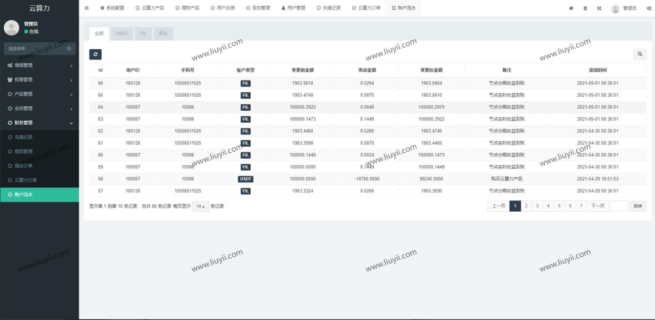Click the 1903.5904 balance cell in row 66
The image size is (655, 320).
[x=432, y=83]
